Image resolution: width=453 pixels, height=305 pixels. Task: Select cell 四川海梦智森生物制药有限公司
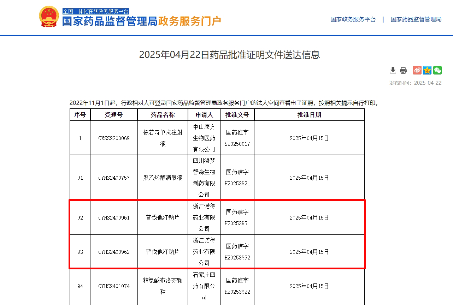pyautogui.click(x=204, y=178)
